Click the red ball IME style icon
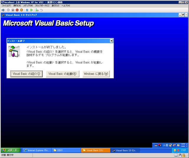 click(160, 145)
